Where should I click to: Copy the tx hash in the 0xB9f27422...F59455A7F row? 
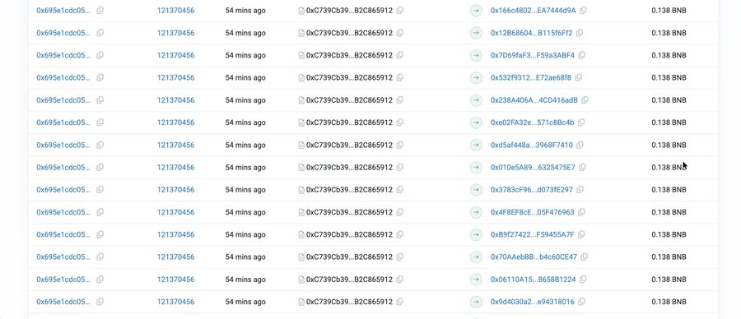coord(100,234)
